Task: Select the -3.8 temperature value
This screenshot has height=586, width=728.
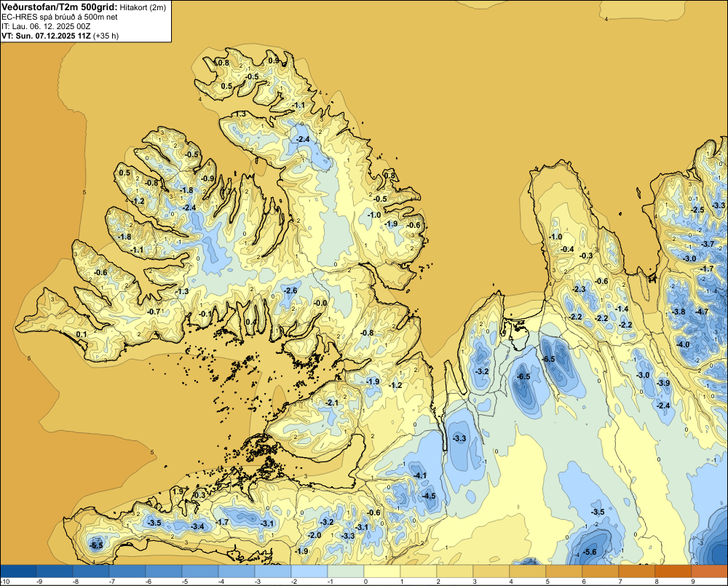Action: pyautogui.click(x=678, y=312)
